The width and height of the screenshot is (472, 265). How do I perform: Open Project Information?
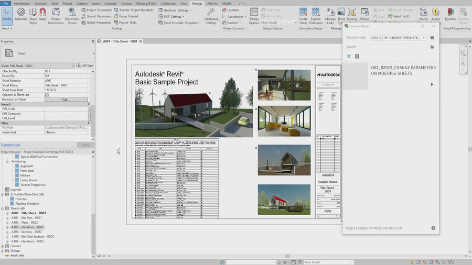pyautogui.click(x=56, y=16)
